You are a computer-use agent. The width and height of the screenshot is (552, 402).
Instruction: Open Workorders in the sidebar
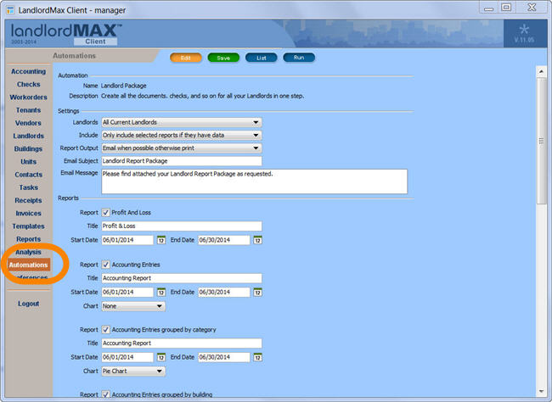pos(29,98)
